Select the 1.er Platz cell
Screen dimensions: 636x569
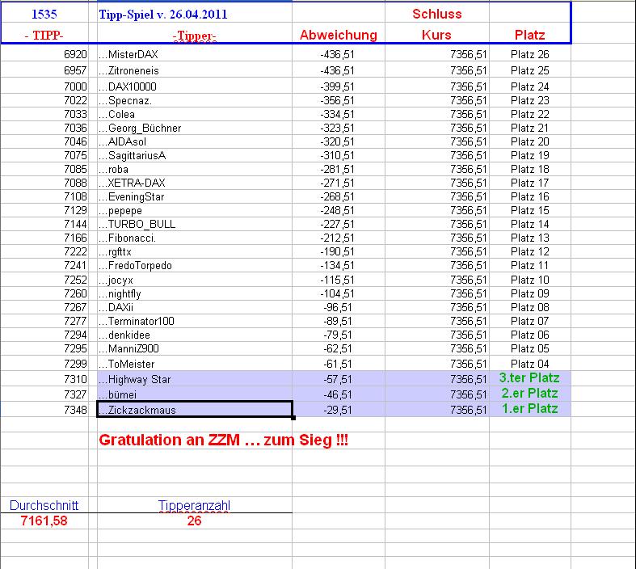[529, 409]
